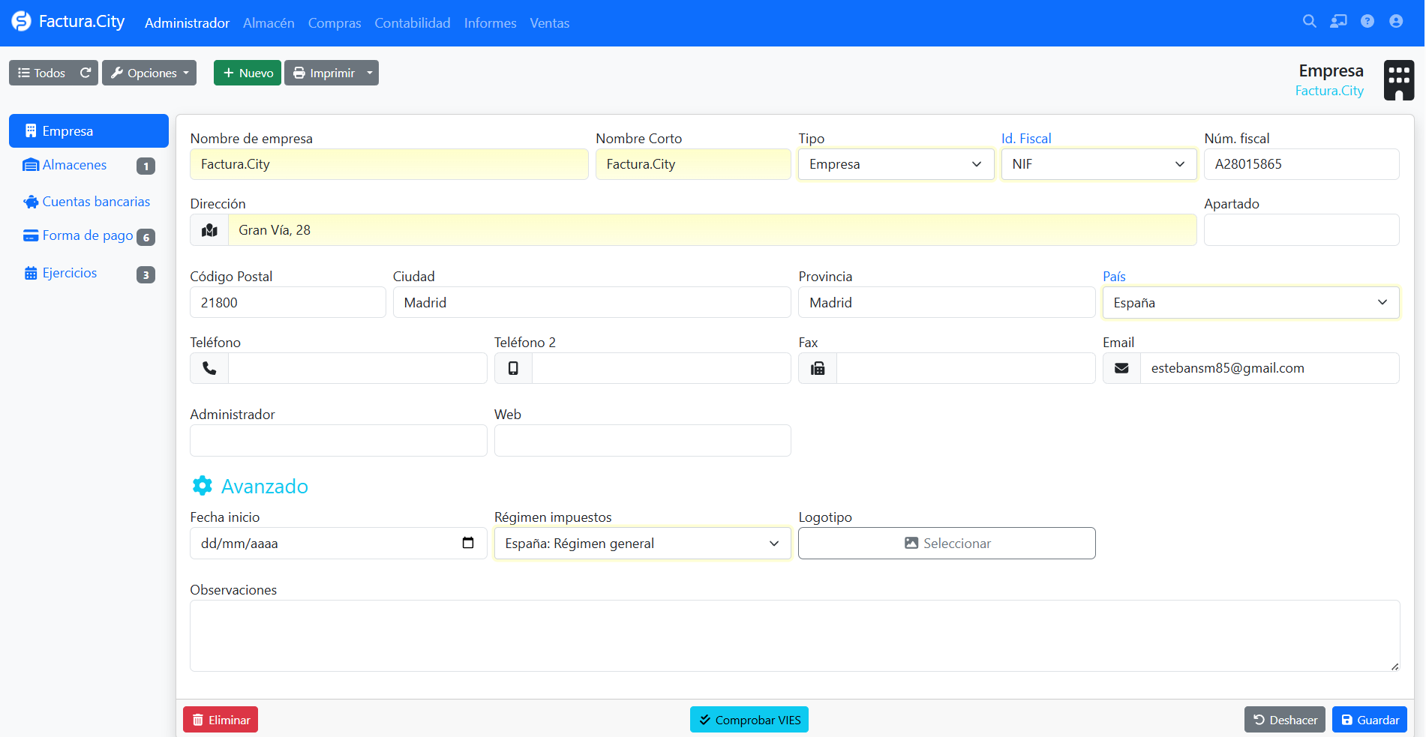Click the Avanzado gear icon
The height and width of the screenshot is (737, 1426).
coord(203,486)
